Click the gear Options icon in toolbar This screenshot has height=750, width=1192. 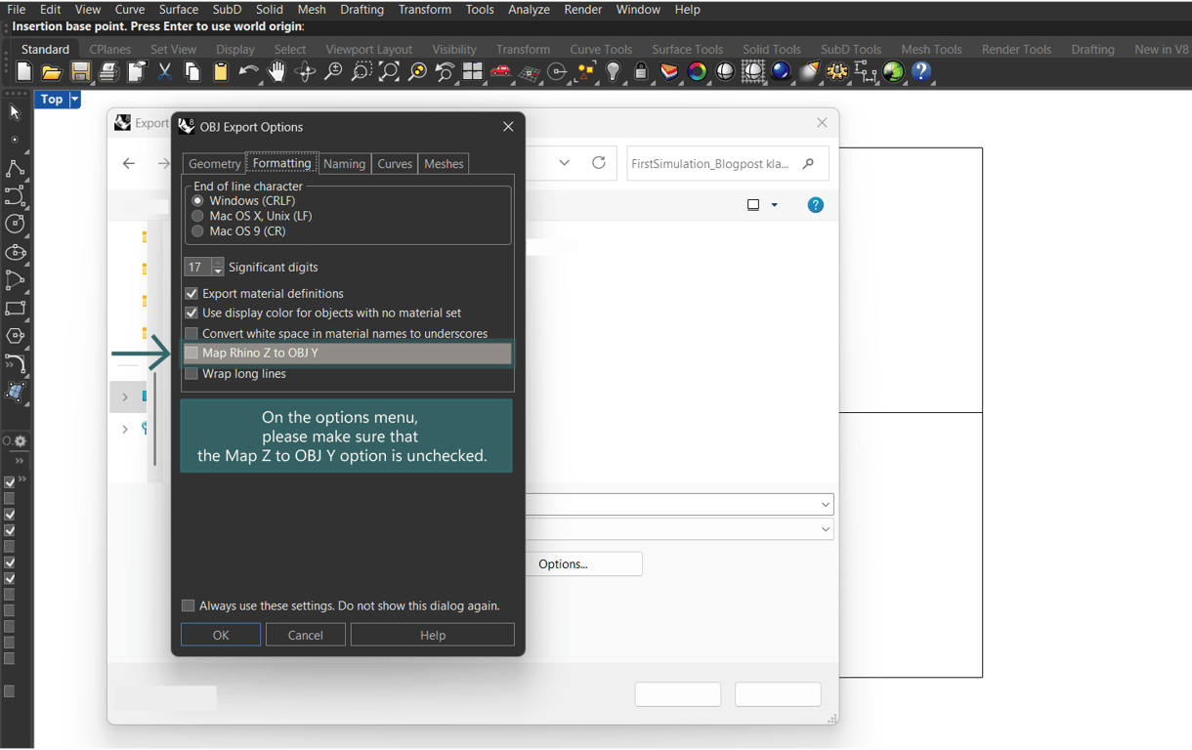(837, 71)
